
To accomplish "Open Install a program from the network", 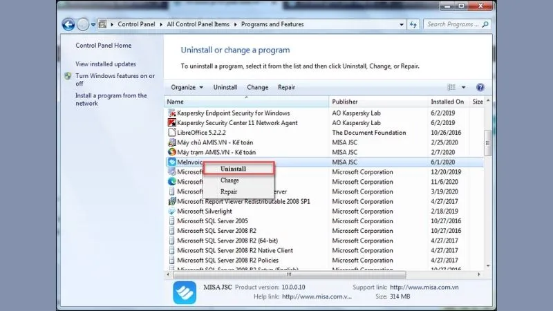I will point(111,100).
